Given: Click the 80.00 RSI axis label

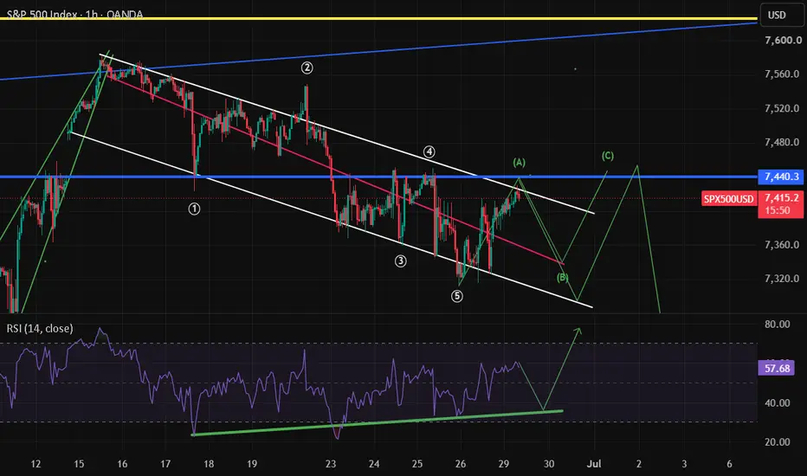Looking at the screenshot, I should pyautogui.click(x=778, y=325).
